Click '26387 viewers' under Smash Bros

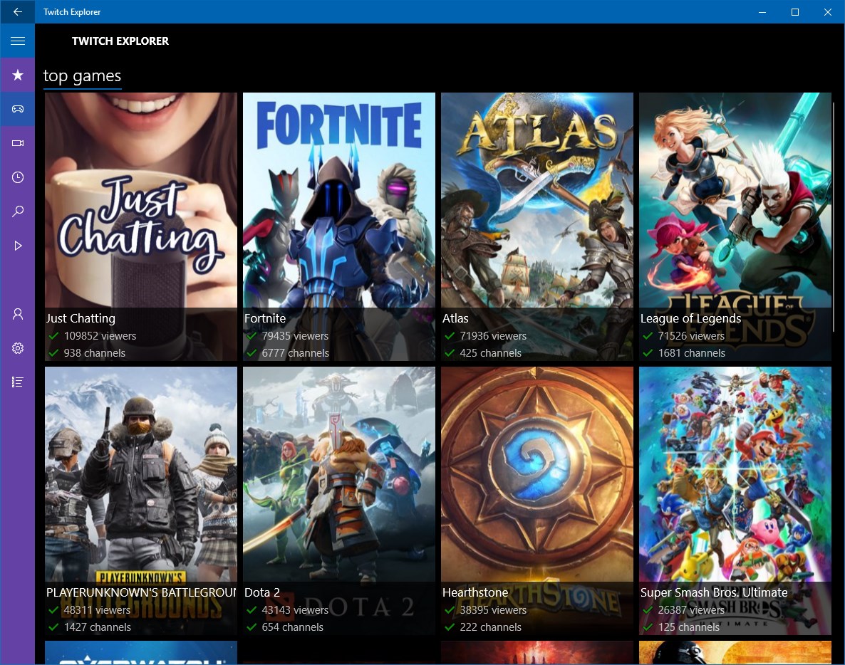coord(691,610)
